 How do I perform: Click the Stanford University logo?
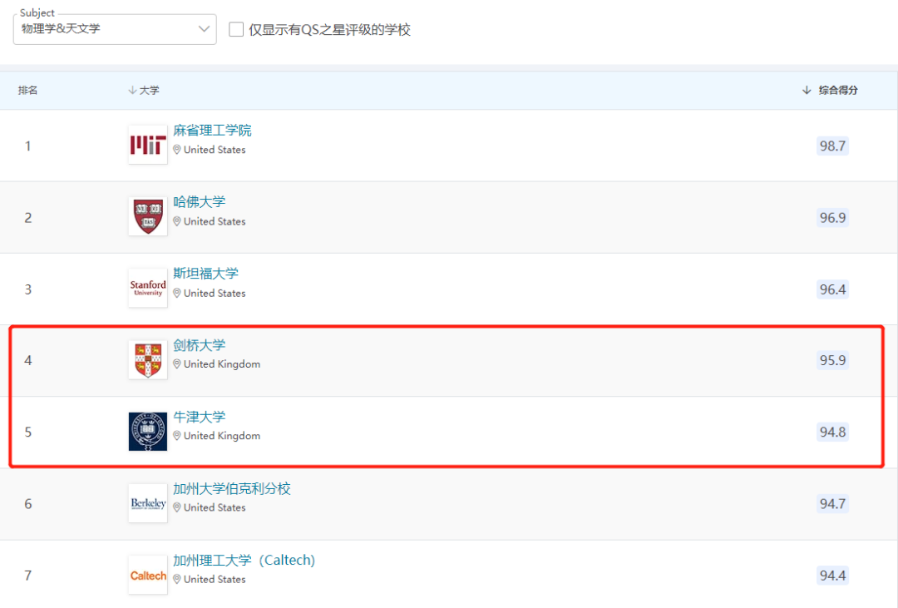(x=148, y=289)
